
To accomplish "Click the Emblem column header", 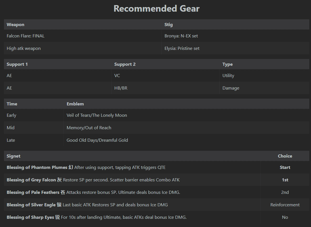I will (75, 104).
